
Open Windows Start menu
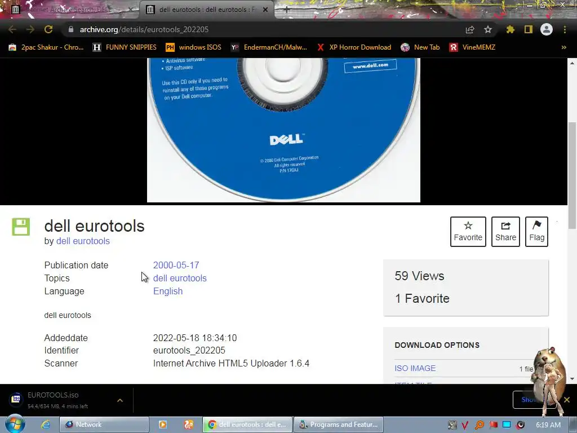15,424
